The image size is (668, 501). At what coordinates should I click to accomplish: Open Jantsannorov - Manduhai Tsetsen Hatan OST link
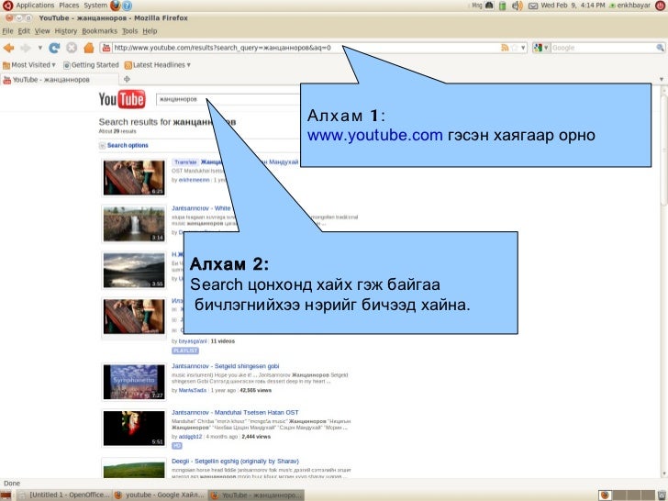(x=235, y=412)
